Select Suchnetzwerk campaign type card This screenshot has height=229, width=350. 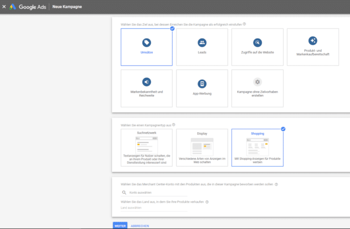(x=146, y=148)
